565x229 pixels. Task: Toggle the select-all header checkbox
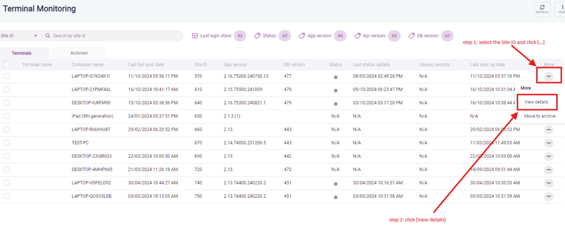(7, 64)
